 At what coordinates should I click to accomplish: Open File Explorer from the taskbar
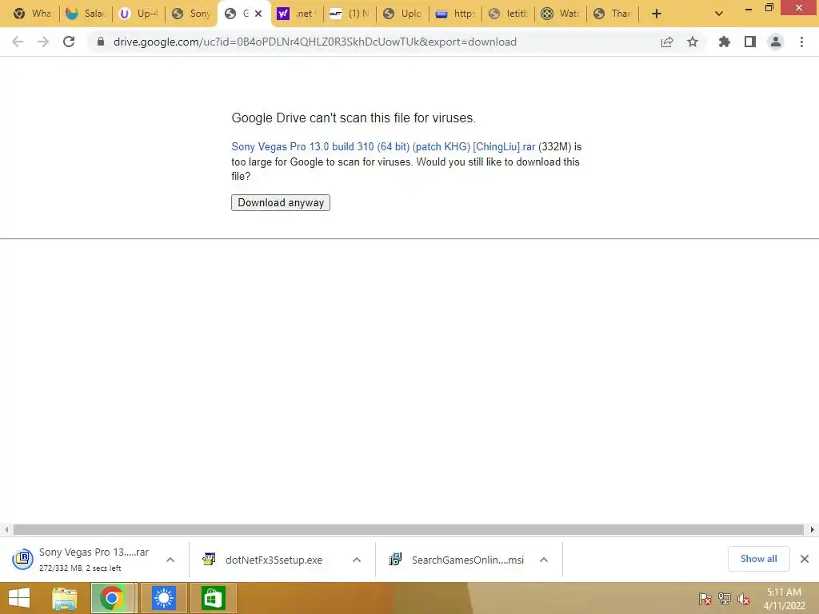point(65,598)
